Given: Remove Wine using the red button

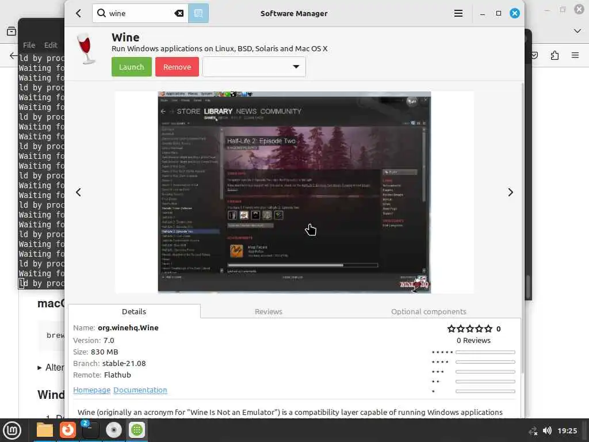Looking at the screenshot, I should click(x=177, y=67).
